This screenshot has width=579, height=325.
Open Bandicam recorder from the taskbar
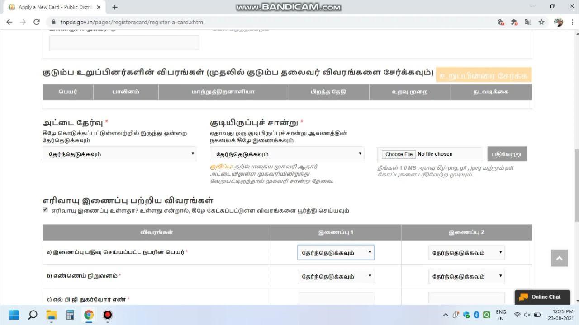coord(108,315)
